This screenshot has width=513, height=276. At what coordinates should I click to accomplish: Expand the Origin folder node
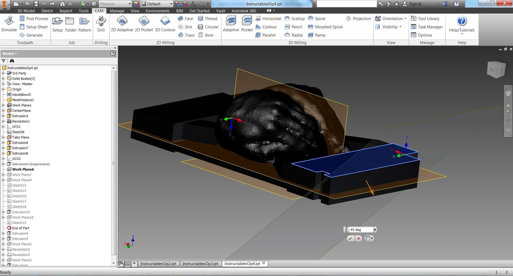click(3, 89)
